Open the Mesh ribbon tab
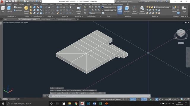The height and width of the screenshot is (106, 190). pos(28,4)
